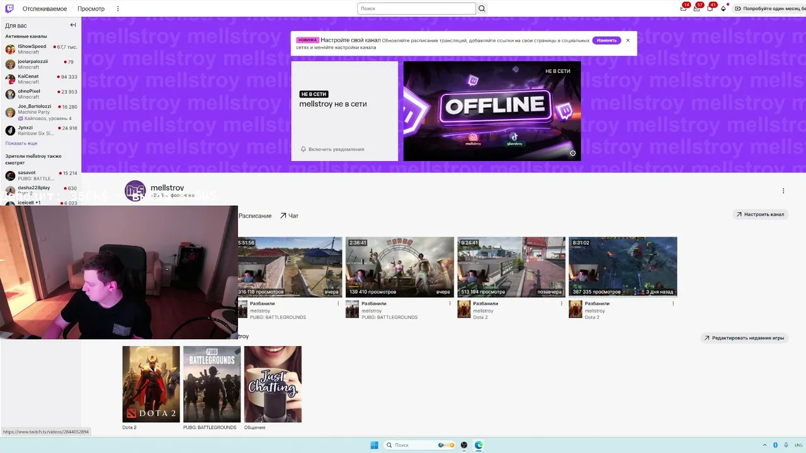Open options for the 2:36:41 video

(x=450, y=303)
